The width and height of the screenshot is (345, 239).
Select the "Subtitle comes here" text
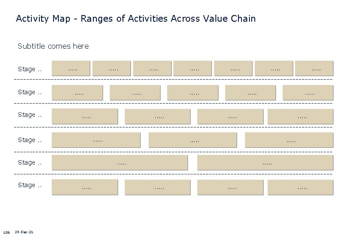pos(53,46)
